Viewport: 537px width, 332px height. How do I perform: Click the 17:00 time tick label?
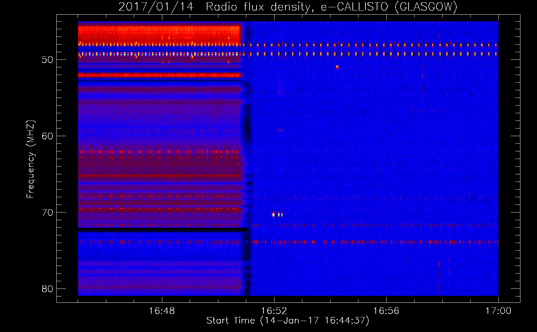(498, 311)
